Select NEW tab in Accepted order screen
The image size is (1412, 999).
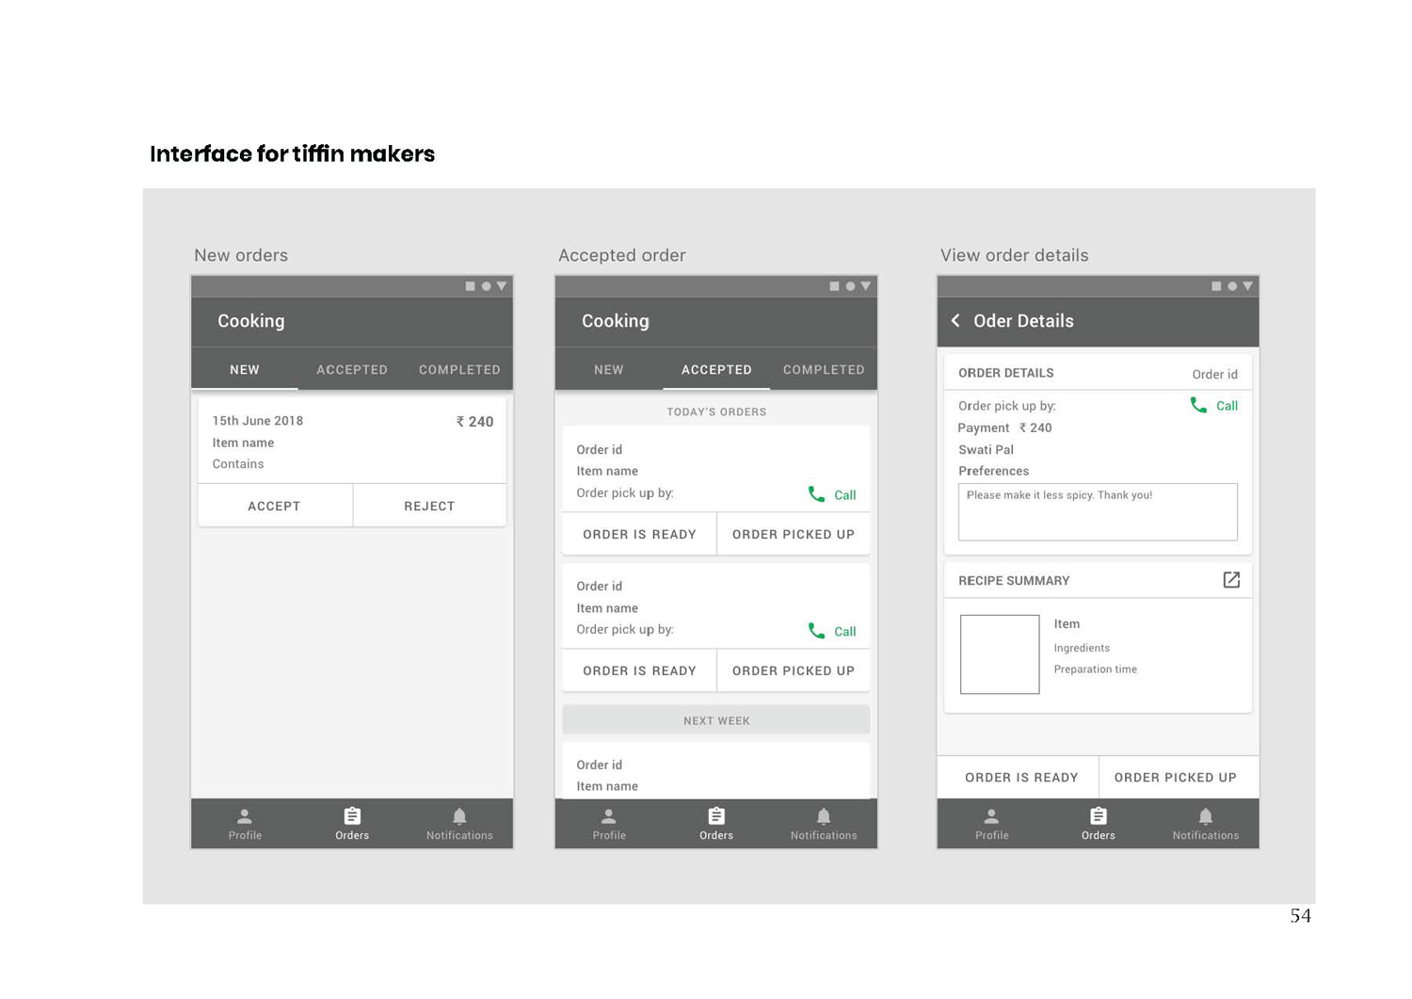[609, 370]
